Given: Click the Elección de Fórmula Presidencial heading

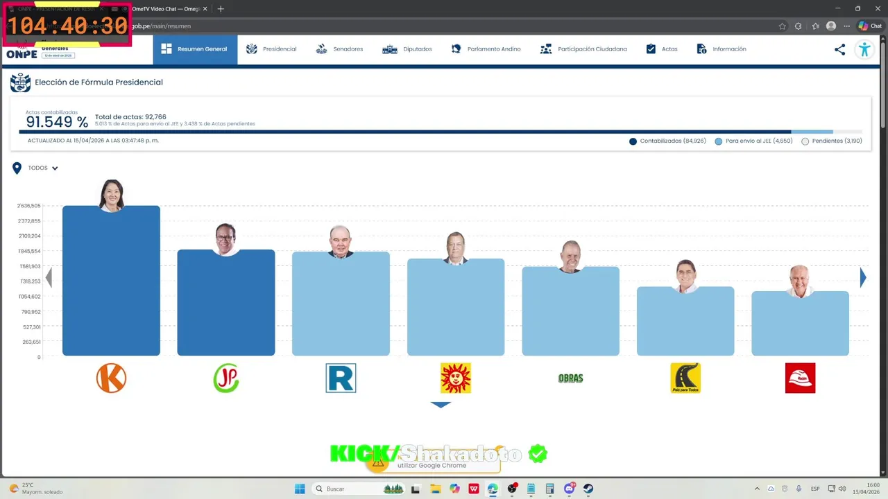Looking at the screenshot, I should (x=99, y=82).
